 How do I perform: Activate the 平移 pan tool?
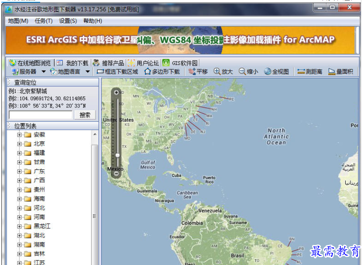tap(198, 72)
